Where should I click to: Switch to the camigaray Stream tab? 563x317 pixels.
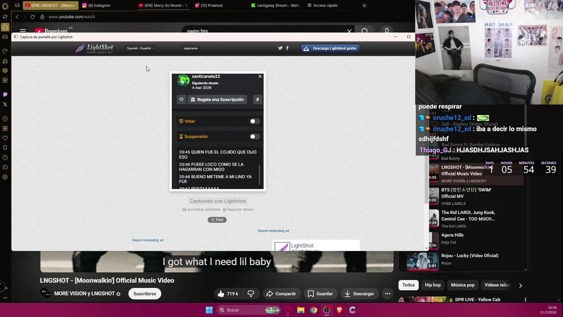click(276, 5)
